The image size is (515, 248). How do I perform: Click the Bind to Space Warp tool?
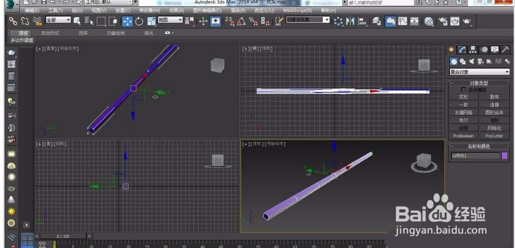[x=37, y=21]
